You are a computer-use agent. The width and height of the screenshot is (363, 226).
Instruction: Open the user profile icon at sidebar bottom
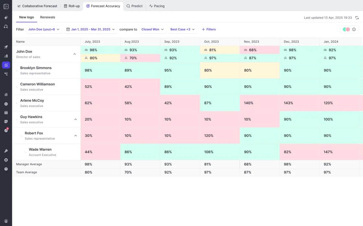[6, 221]
